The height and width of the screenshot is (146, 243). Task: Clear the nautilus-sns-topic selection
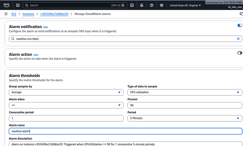(238, 39)
